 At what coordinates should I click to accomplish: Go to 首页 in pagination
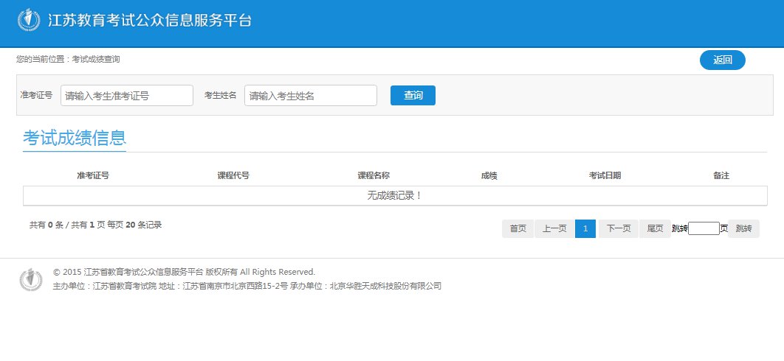point(517,229)
